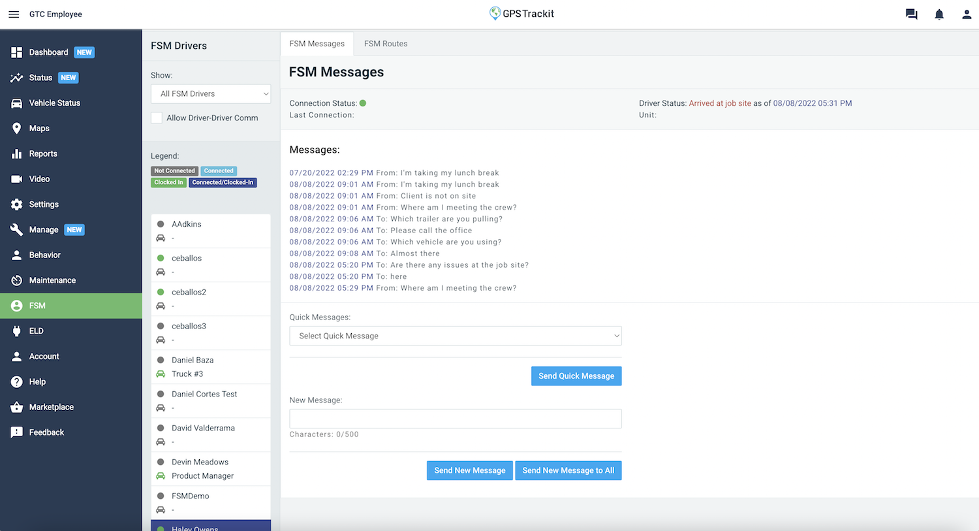Click the notifications bell icon
Screen dimensions: 979x531
(x=939, y=14)
